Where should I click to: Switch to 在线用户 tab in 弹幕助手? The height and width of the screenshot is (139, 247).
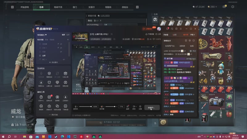click(x=170, y=46)
